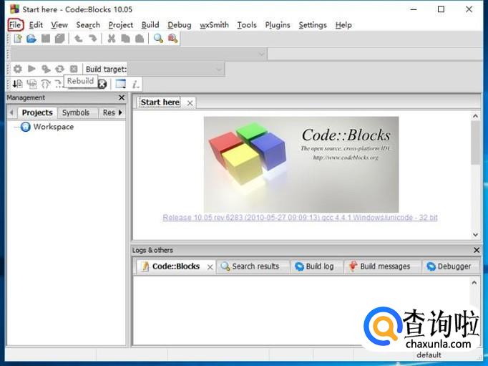Screen dimensions: 488x366
Task: Click the log pane up scroll arrow
Action: (x=474, y=283)
